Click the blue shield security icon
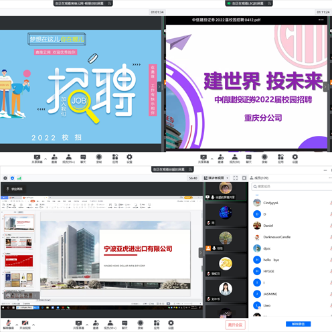Viewport: 332px width, 332px height. 12,178
